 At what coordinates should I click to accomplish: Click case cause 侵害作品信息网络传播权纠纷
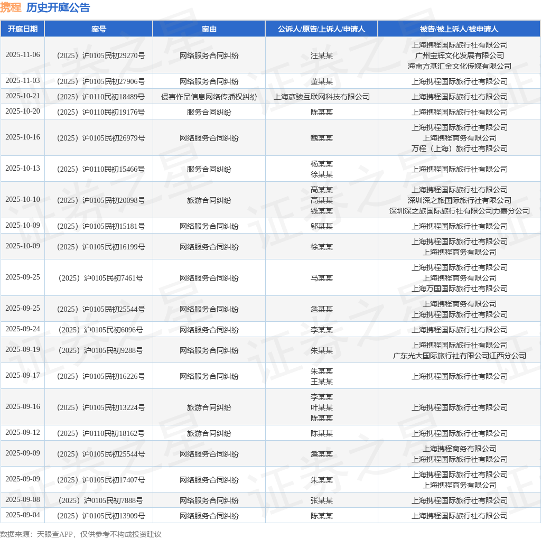point(209,97)
